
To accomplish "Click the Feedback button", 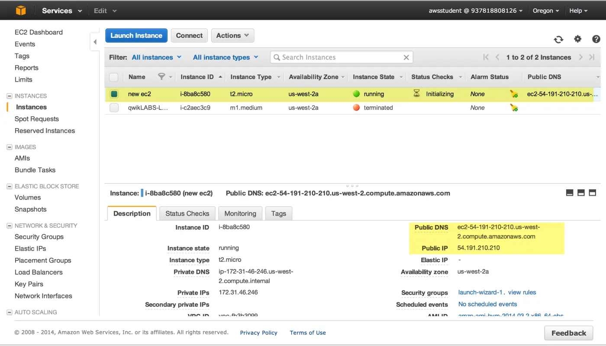I will point(568,333).
